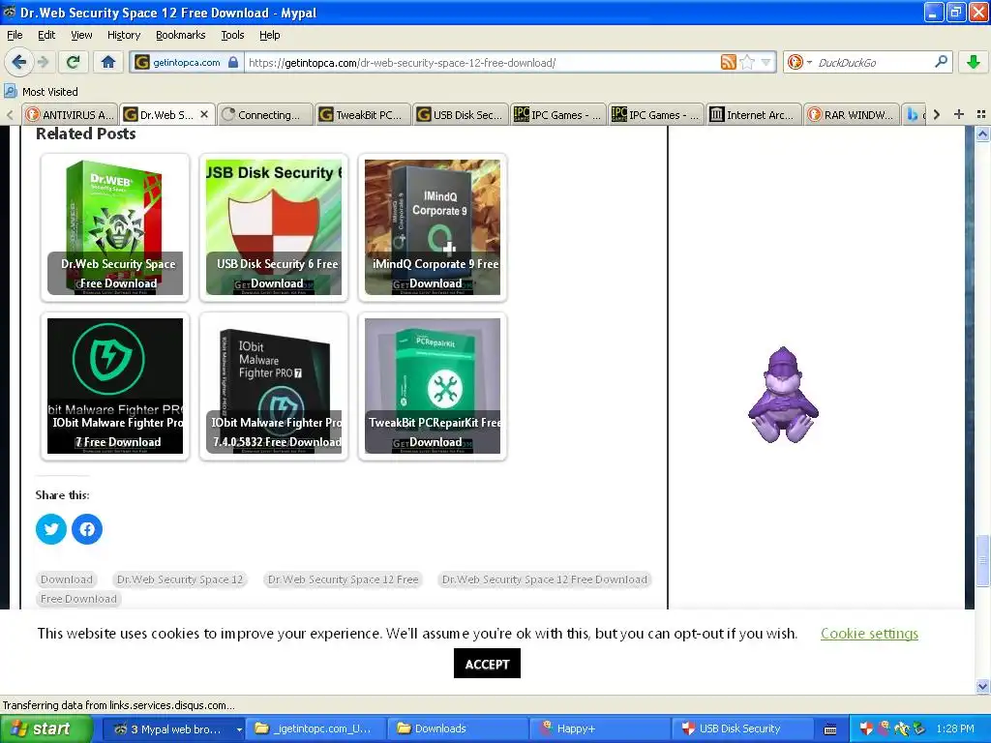Image resolution: width=991 pixels, height=743 pixels.
Task: Open the History menu
Action: tap(123, 36)
